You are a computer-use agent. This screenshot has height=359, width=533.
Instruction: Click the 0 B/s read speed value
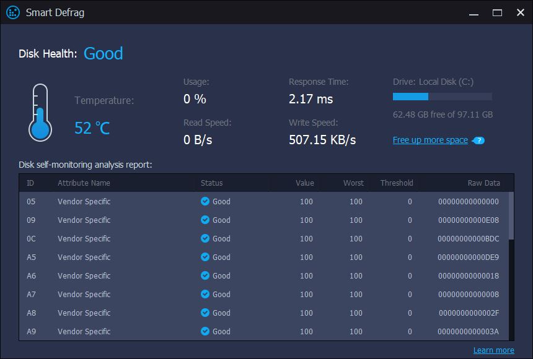198,140
